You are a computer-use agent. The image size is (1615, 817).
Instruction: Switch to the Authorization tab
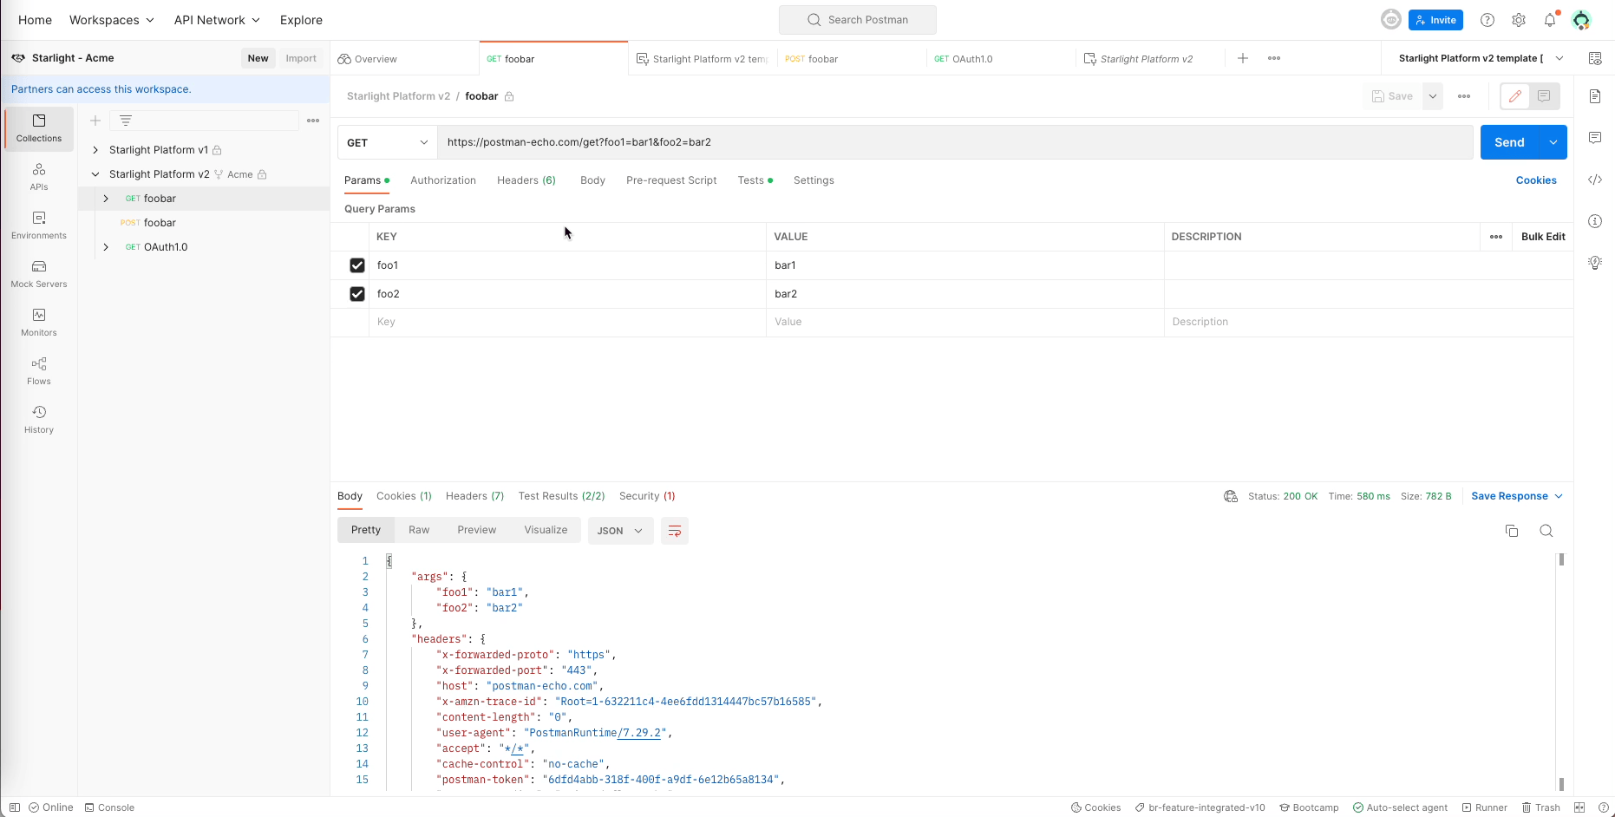pyautogui.click(x=443, y=180)
